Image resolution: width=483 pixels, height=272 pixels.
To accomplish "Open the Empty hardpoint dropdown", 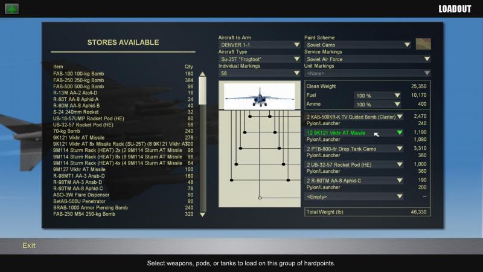I will point(354,196).
